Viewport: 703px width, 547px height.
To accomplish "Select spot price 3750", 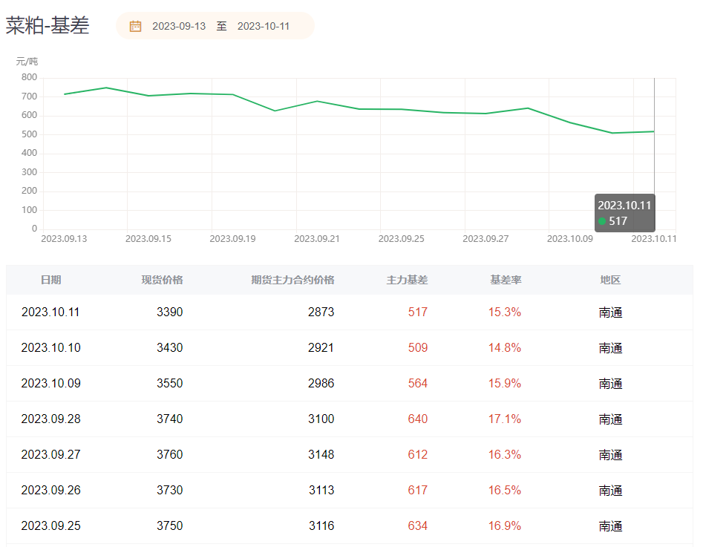I will point(169,525).
